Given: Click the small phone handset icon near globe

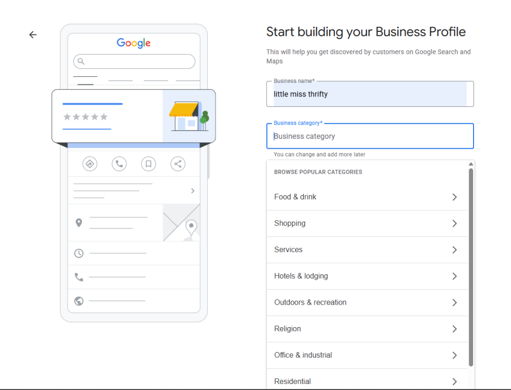Looking at the screenshot, I should (x=79, y=277).
